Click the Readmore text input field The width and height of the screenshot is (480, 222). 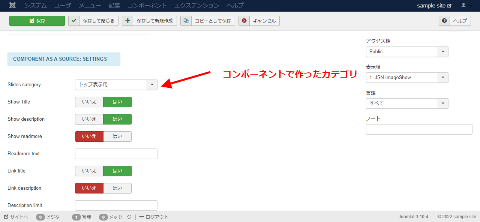(x=116, y=154)
